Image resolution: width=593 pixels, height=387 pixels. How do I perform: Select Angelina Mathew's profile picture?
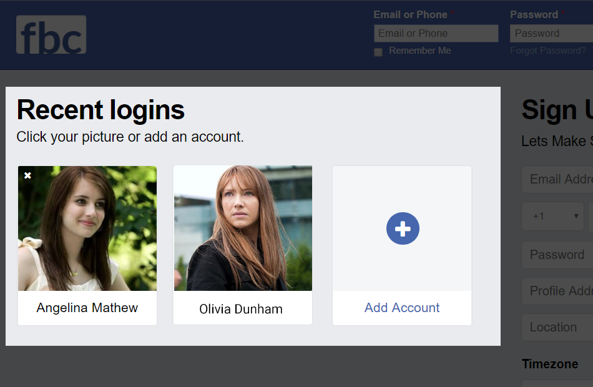coord(87,228)
